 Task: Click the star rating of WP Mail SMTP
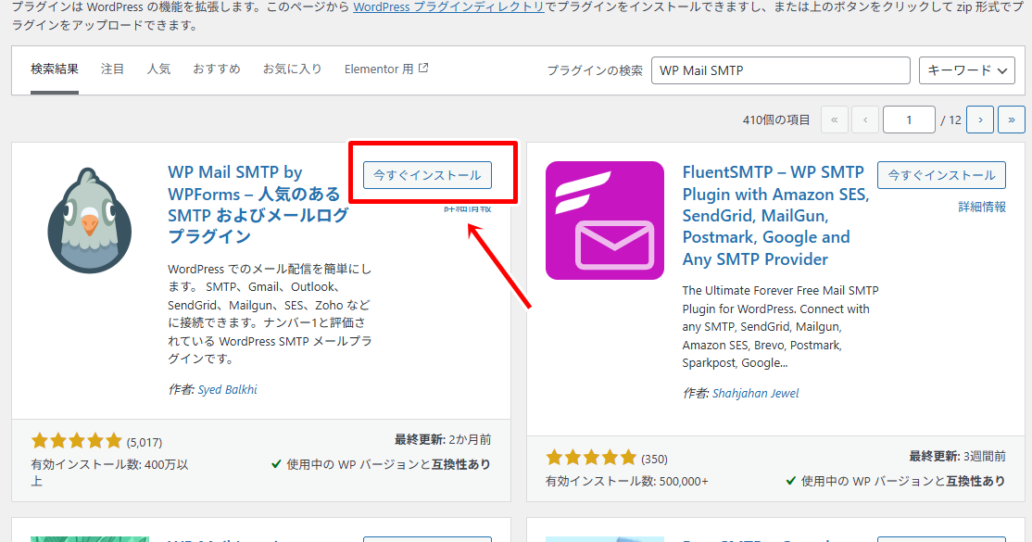point(77,442)
